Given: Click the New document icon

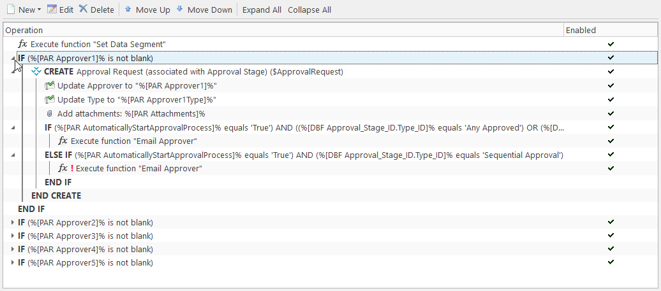Looking at the screenshot, I should pyautogui.click(x=11, y=10).
